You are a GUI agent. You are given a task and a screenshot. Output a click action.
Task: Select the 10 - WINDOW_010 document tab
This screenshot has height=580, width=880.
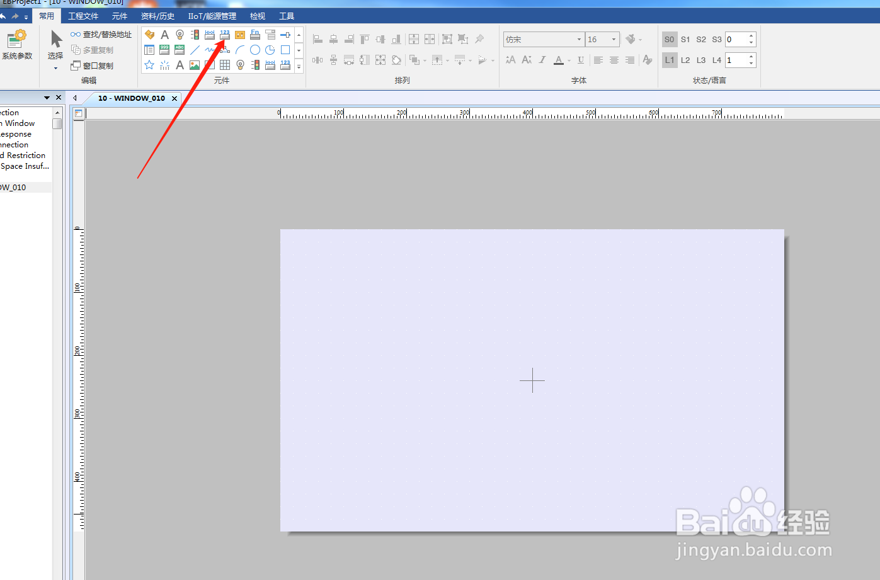132,98
